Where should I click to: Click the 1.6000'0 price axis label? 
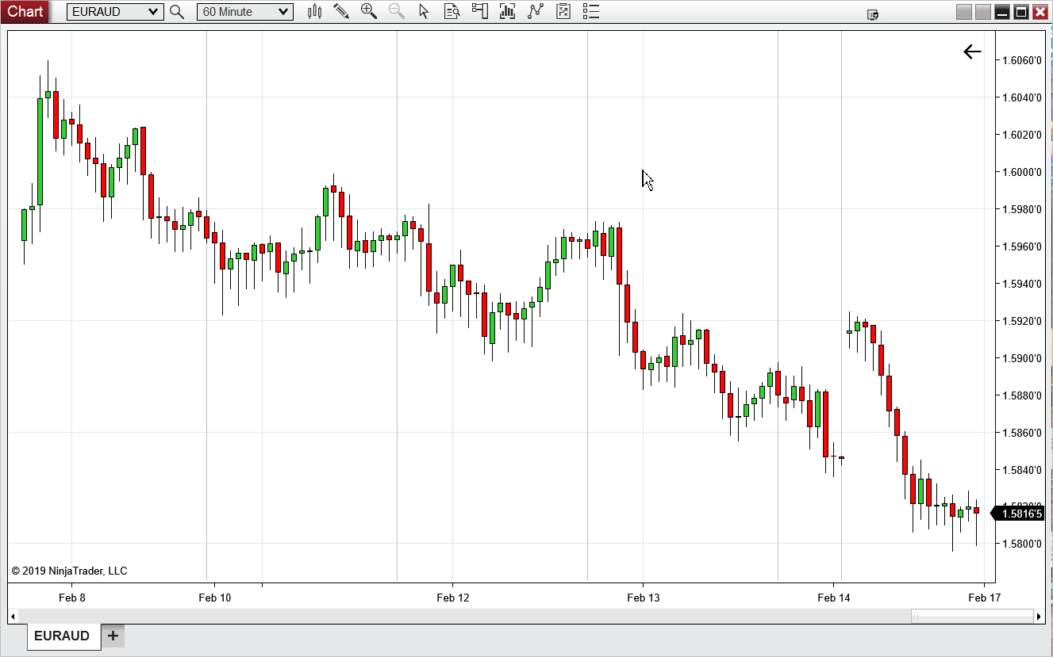1022,172
